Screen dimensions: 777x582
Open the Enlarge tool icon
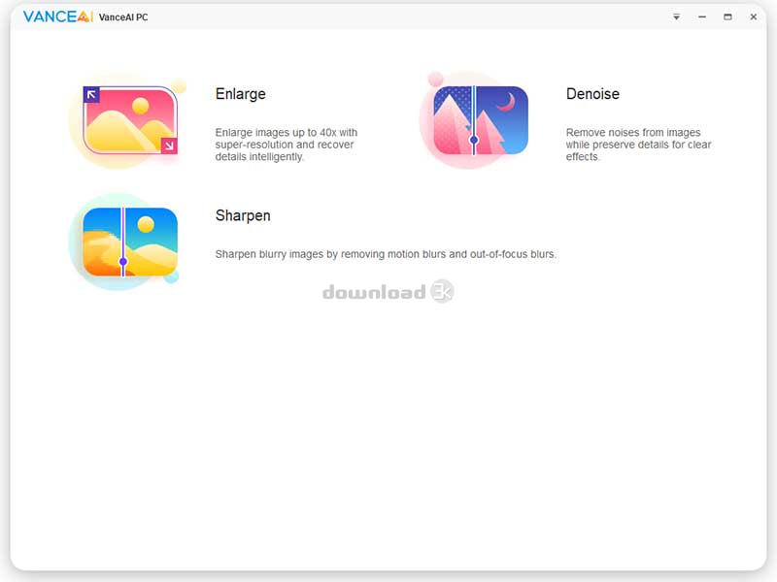click(x=128, y=120)
